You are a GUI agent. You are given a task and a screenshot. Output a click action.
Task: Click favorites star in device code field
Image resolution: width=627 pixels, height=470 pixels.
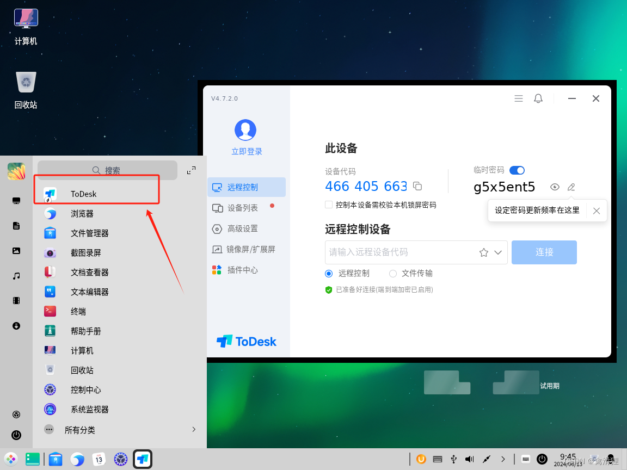[x=484, y=252]
